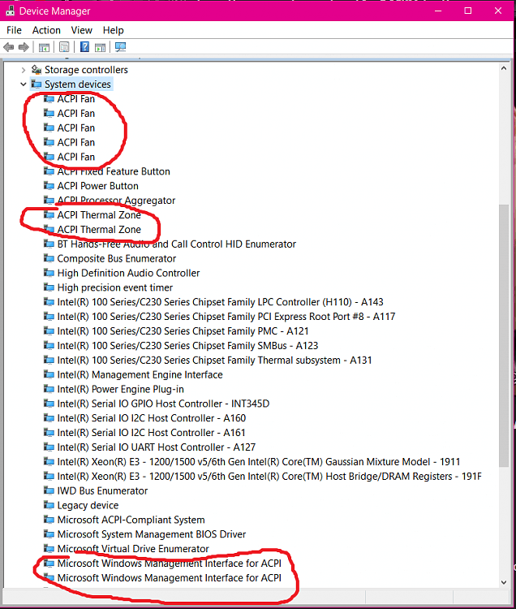Select Serial IO I2C Host Controller - A161
The image size is (516, 609).
(x=151, y=433)
